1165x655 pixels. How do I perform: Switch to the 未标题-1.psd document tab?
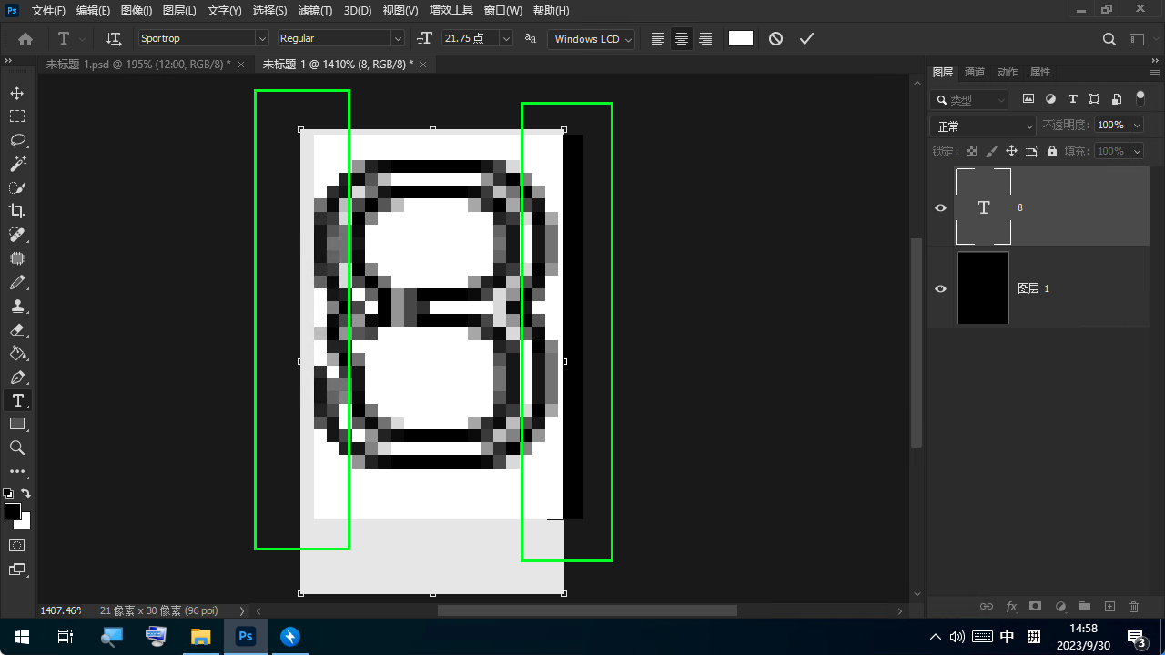pyautogui.click(x=137, y=64)
